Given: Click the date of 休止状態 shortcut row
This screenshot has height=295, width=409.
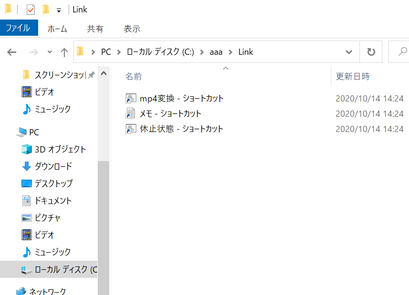Looking at the screenshot, I should click(369, 129).
